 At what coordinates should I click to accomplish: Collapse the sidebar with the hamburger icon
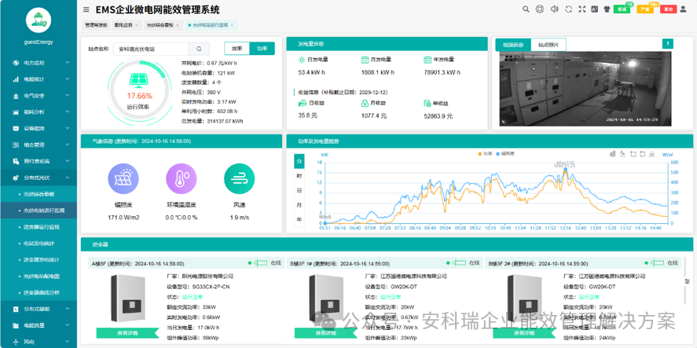86,9
